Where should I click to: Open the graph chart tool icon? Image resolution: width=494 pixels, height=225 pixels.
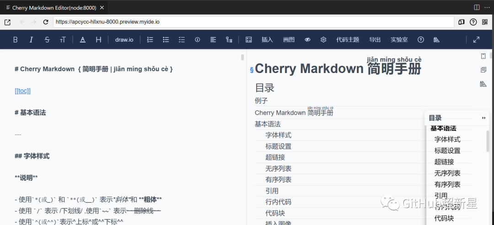pyautogui.click(x=229, y=40)
